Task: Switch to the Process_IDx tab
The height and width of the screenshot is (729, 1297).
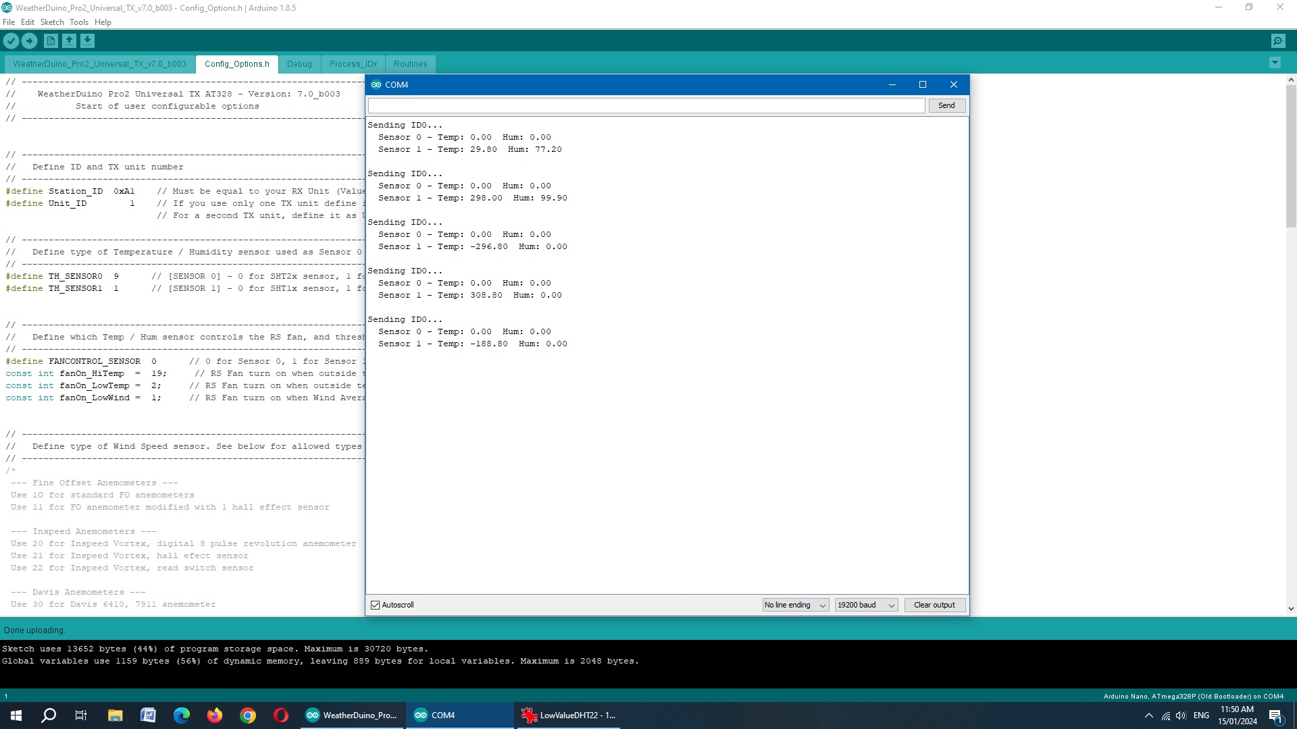Action: (x=353, y=64)
